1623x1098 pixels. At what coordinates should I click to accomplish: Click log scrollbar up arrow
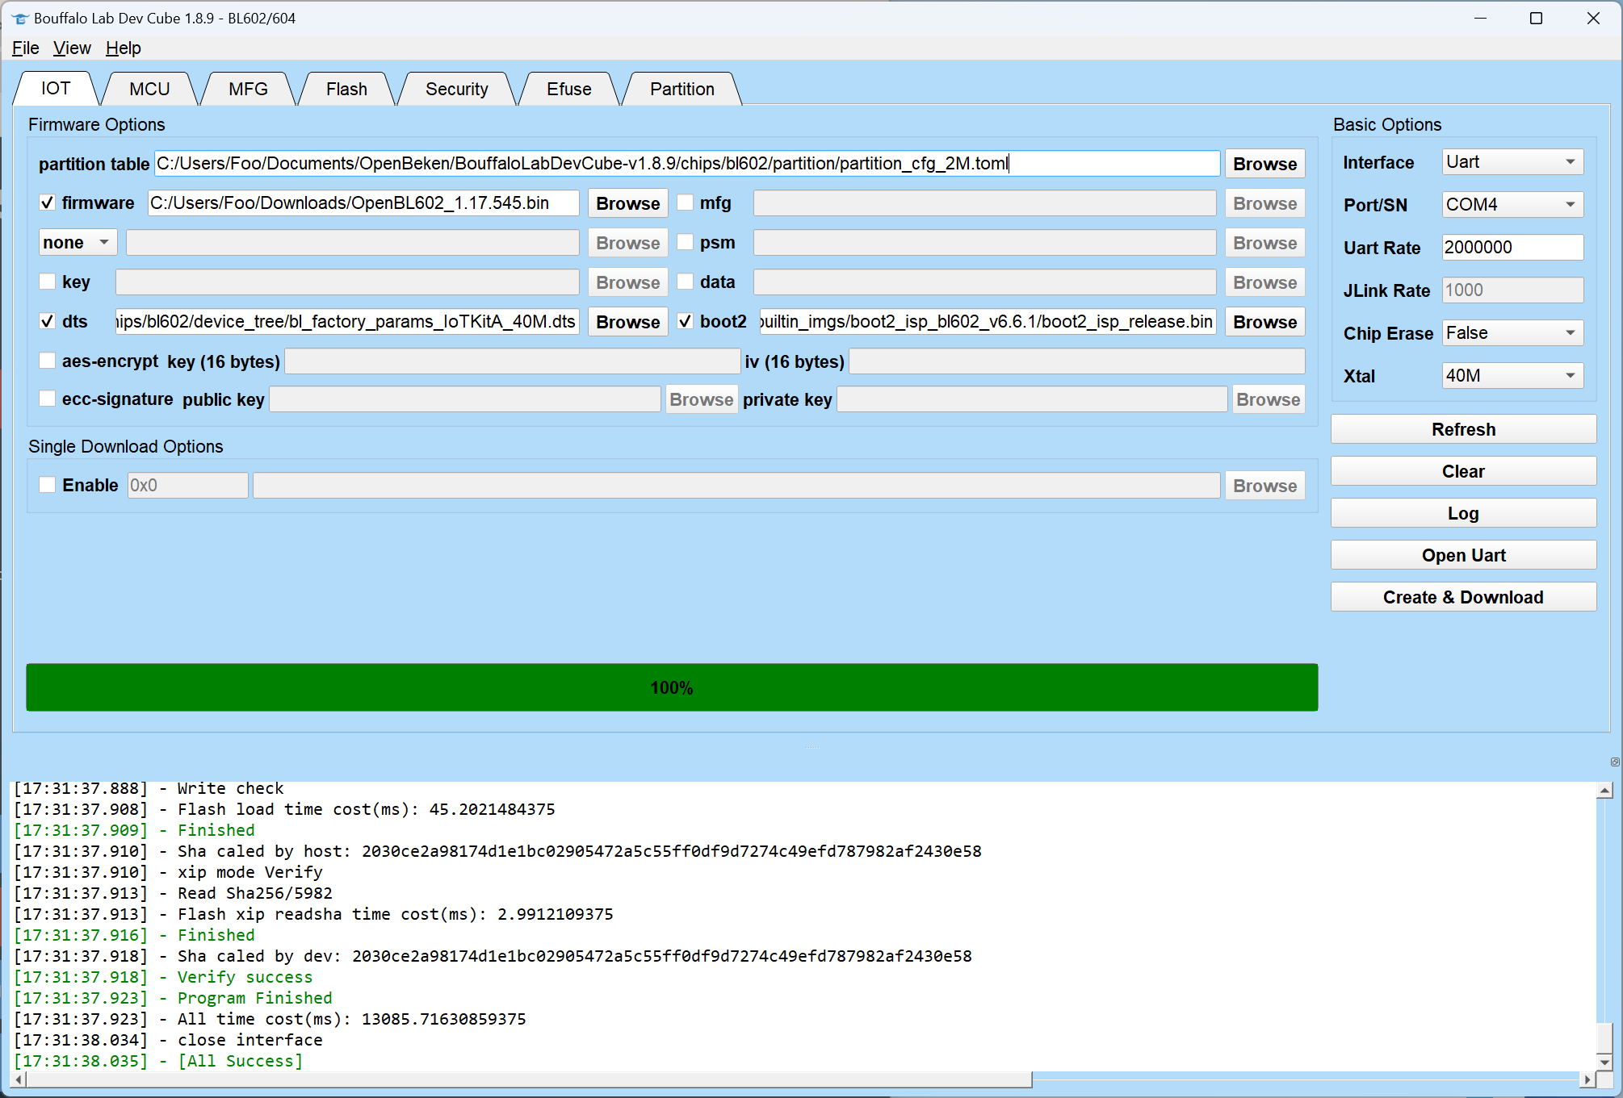click(x=1604, y=791)
